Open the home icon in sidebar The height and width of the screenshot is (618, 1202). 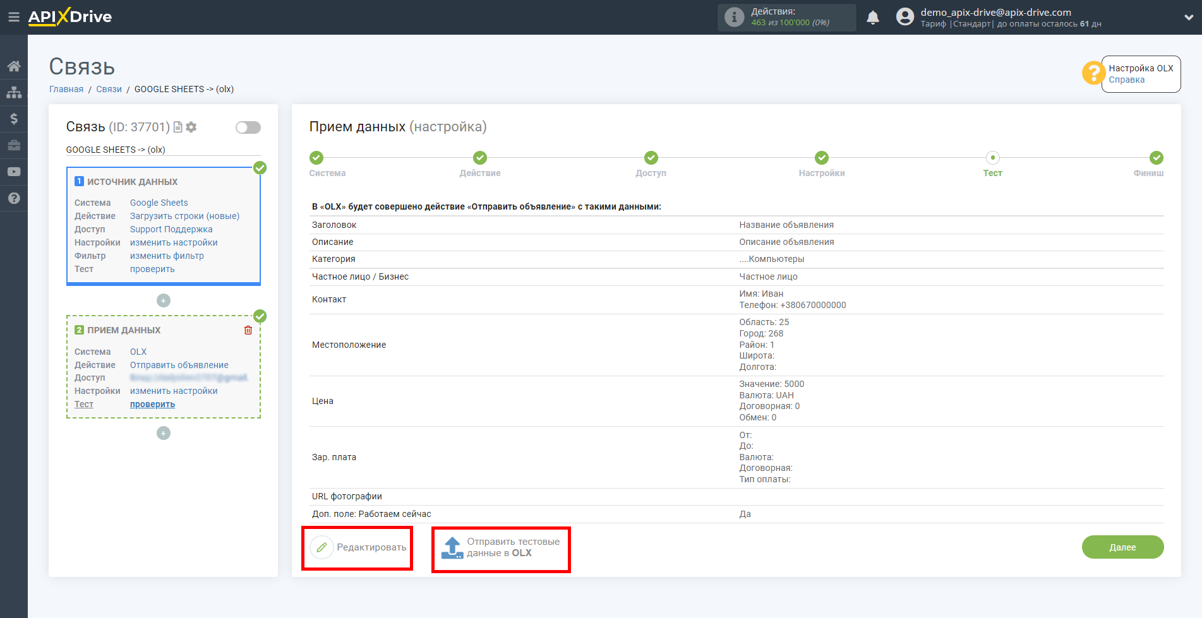coord(14,66)
